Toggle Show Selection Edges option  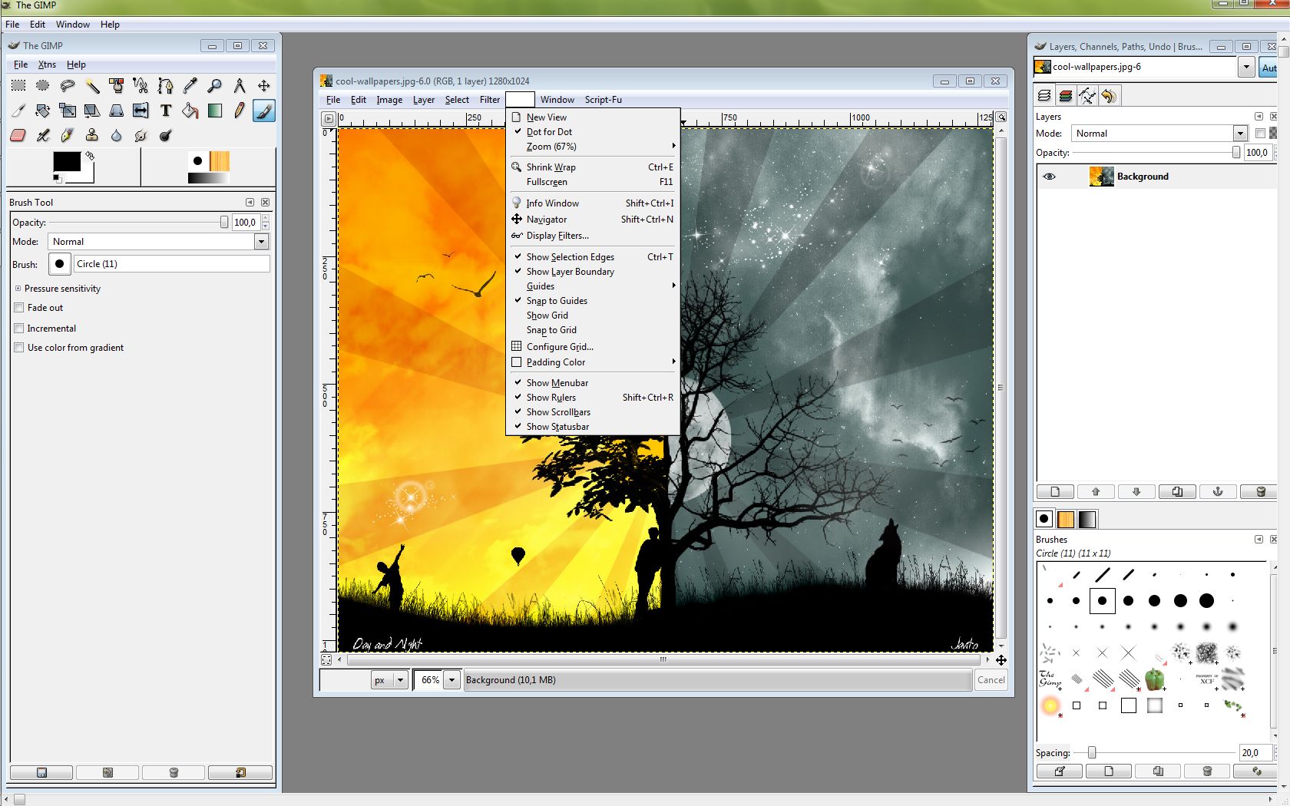coord(593,257)
